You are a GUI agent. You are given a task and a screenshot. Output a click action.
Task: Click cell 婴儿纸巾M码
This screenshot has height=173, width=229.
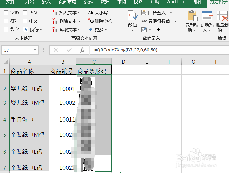29,99
